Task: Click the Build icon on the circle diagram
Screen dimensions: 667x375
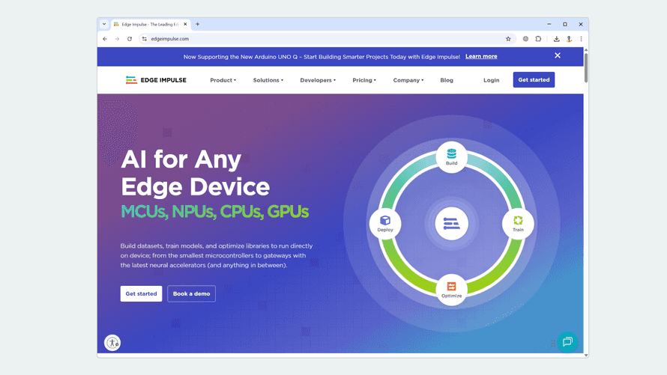Action: (x=451, y=157)
